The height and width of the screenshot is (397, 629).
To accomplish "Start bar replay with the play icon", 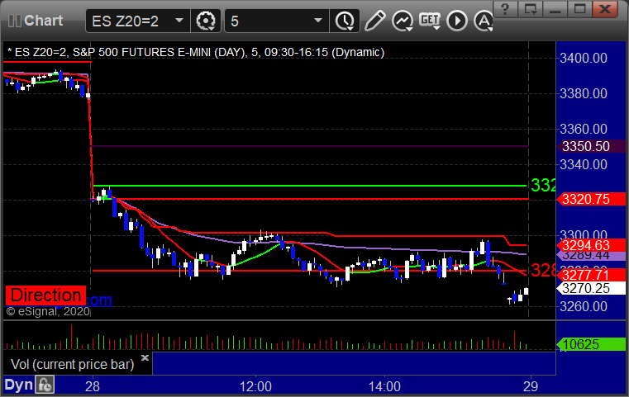I will point(457,21).
